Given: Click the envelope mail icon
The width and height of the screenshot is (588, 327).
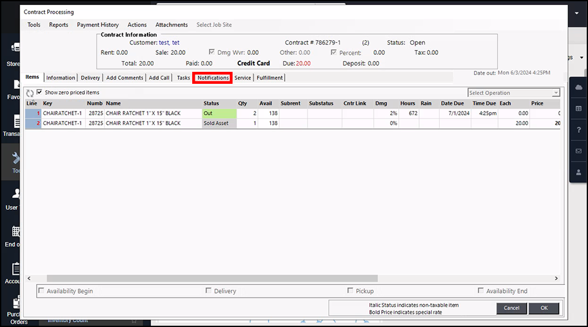Looking at the screenshot, I should click(x=579, y=151).
